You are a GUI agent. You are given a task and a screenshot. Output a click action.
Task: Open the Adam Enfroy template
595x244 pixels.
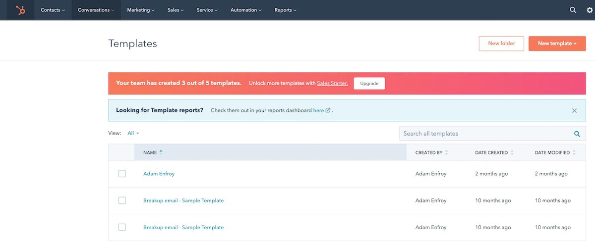click(x=159, y=174)
